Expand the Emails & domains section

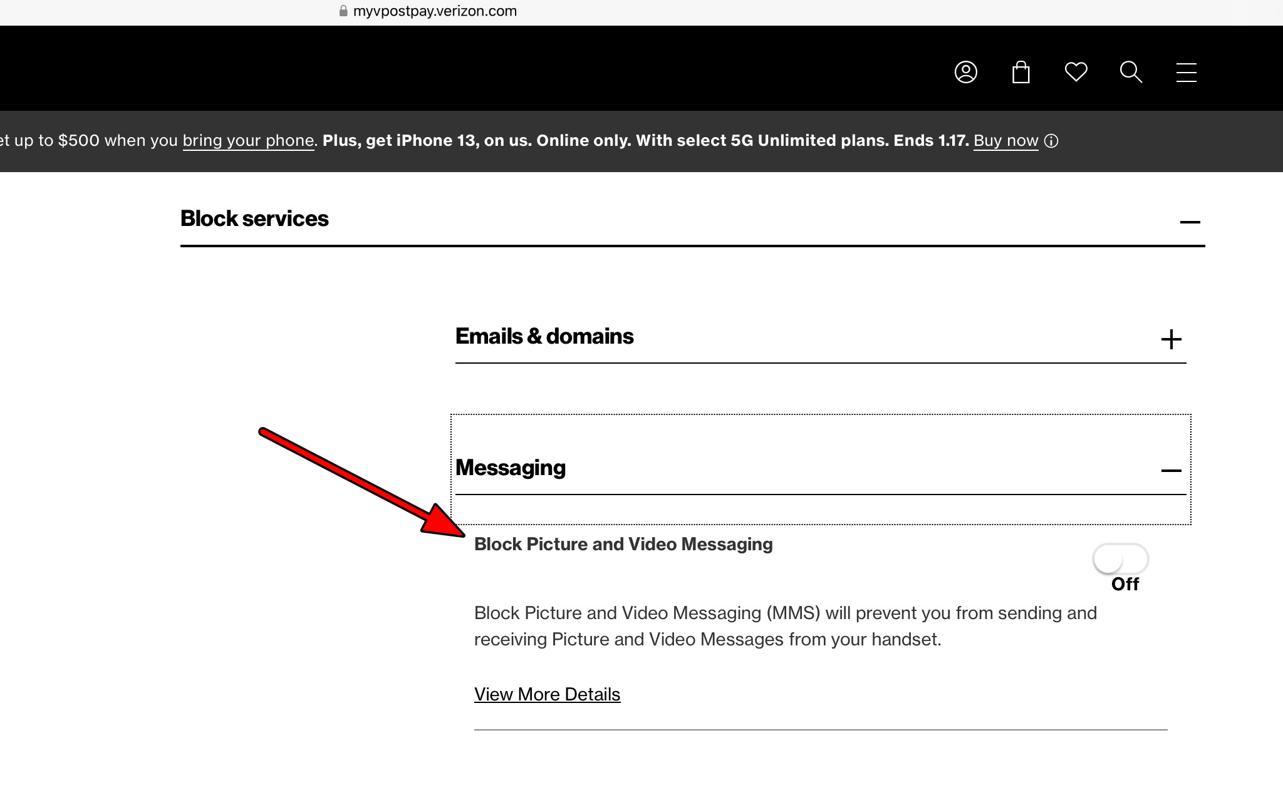pyautogui.click(x=1171, y=339)
